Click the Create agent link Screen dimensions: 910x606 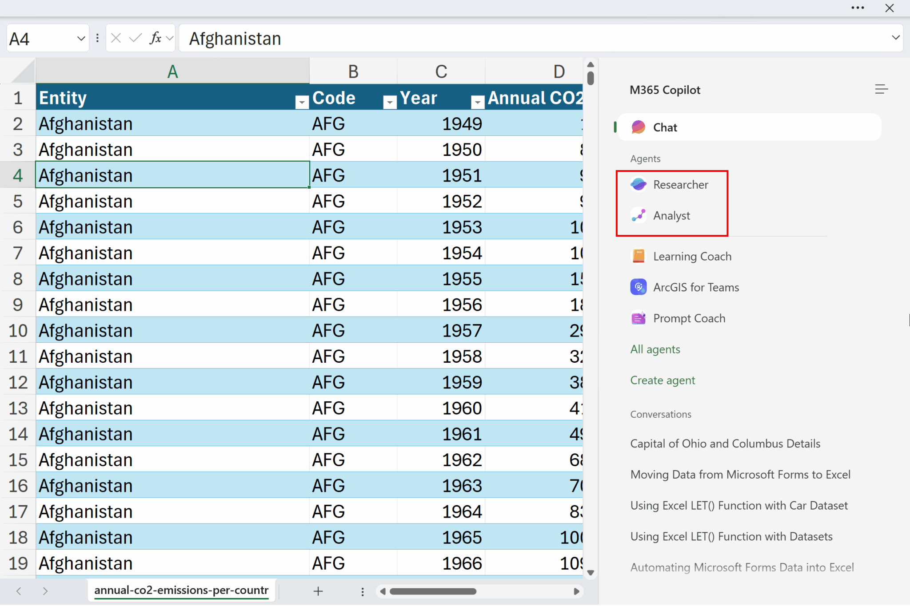click(663, 380)
